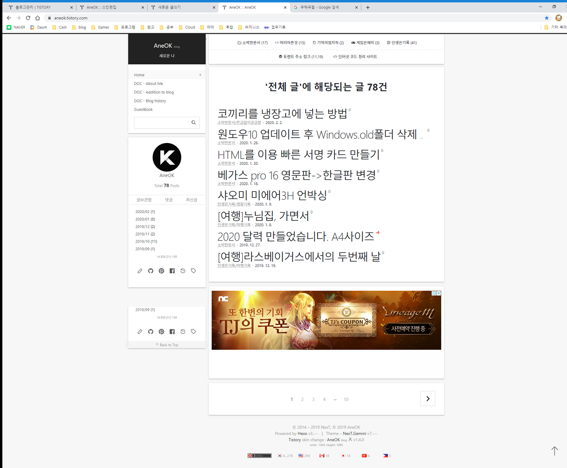Click the AneOK profile avatar image
Viewport: 567px width, 468px height.
coord(167,157)
